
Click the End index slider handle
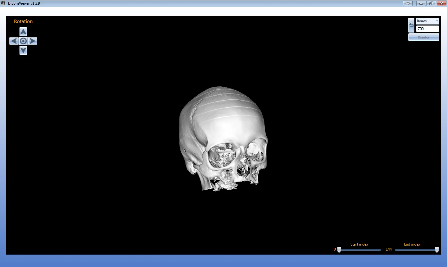[437, 250]
